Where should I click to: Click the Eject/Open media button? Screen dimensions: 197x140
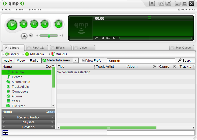pyautogui.click(x=59, y=24)
